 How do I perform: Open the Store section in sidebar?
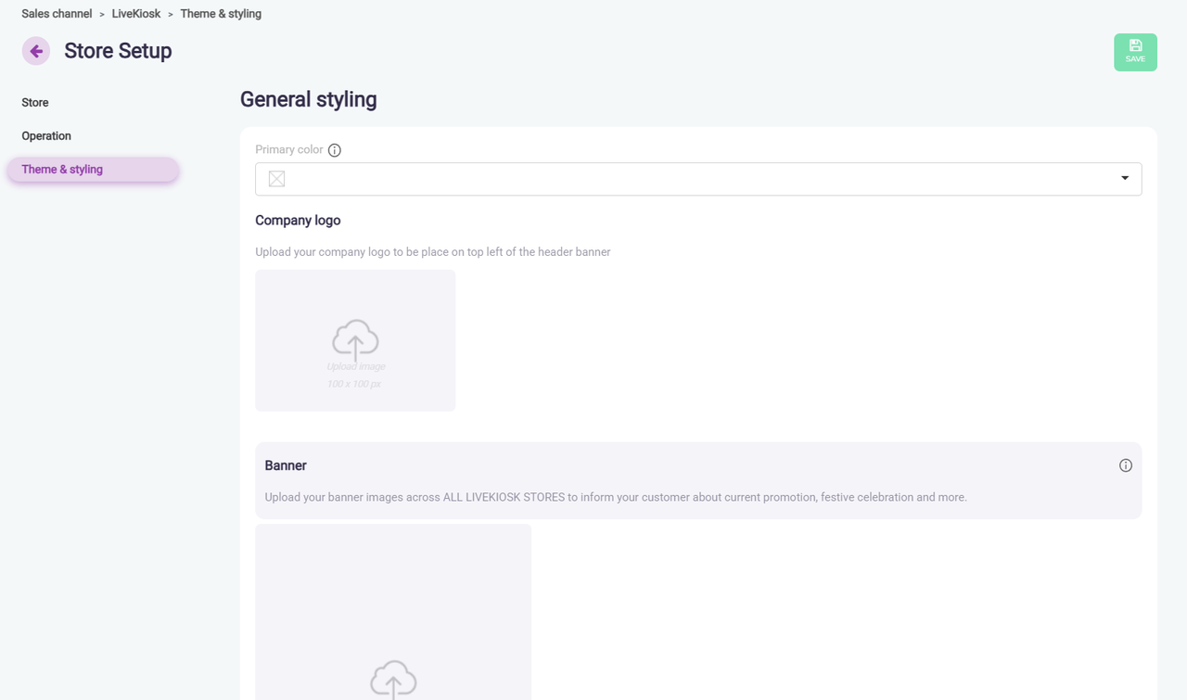[35, 103]
